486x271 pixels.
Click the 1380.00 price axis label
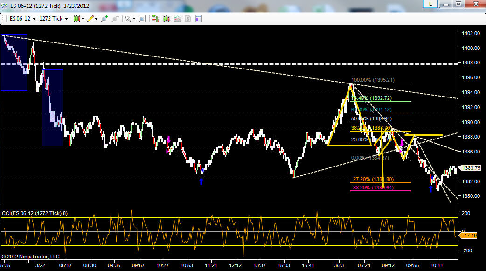471,196
